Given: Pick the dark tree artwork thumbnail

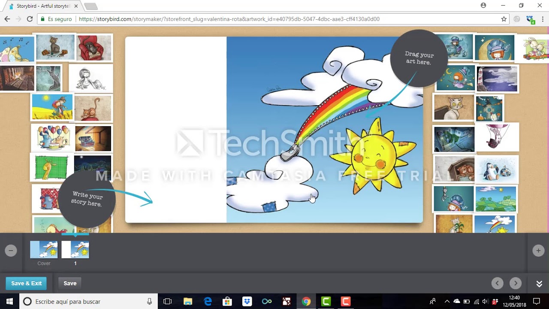Looking at the screenshot, I should pyautogui.click(x=48, y=78).
